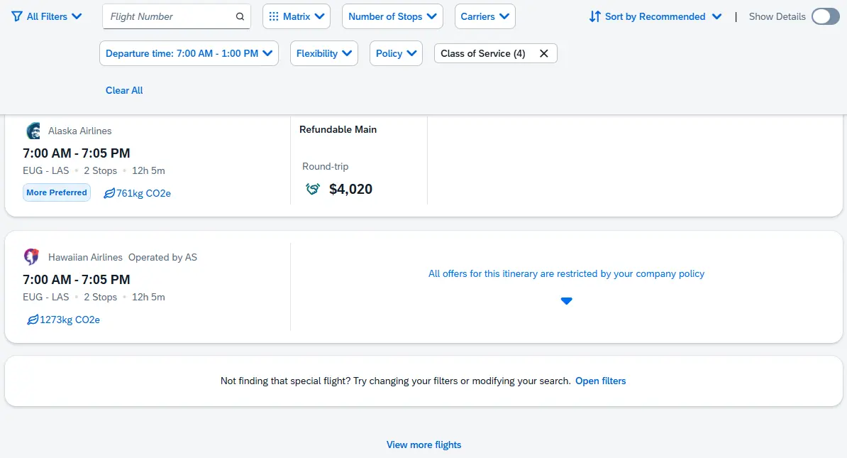Image resolution: width=847 pixels, height=458 pixels.
Task: Click the Hawaiian Airlines logo
Action: (x=31, y=257)
